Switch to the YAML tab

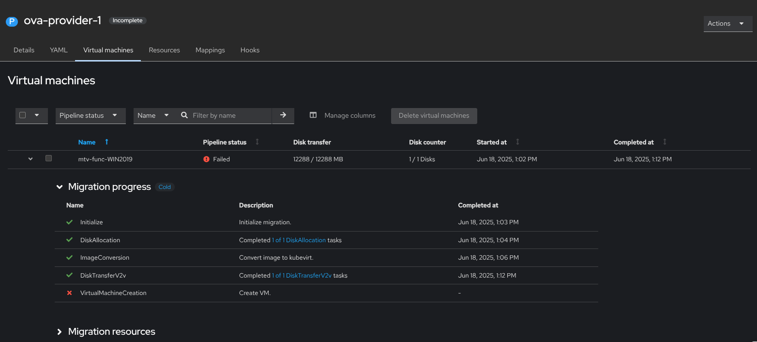59,50
